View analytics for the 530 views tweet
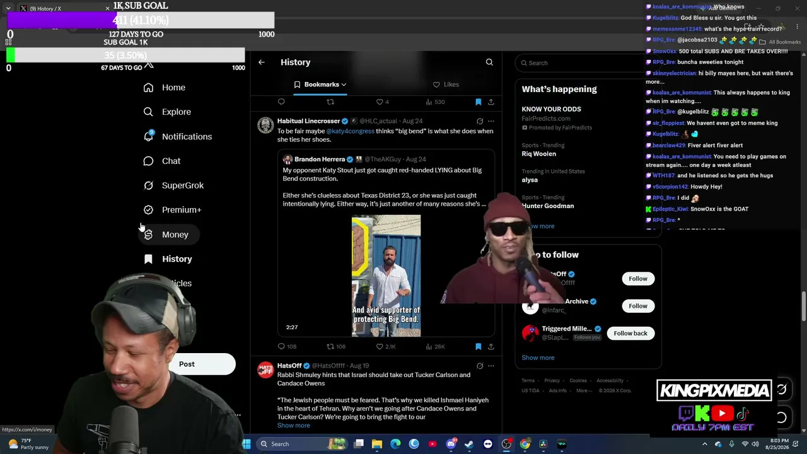The image size is (807, 454). pos(435,102)
